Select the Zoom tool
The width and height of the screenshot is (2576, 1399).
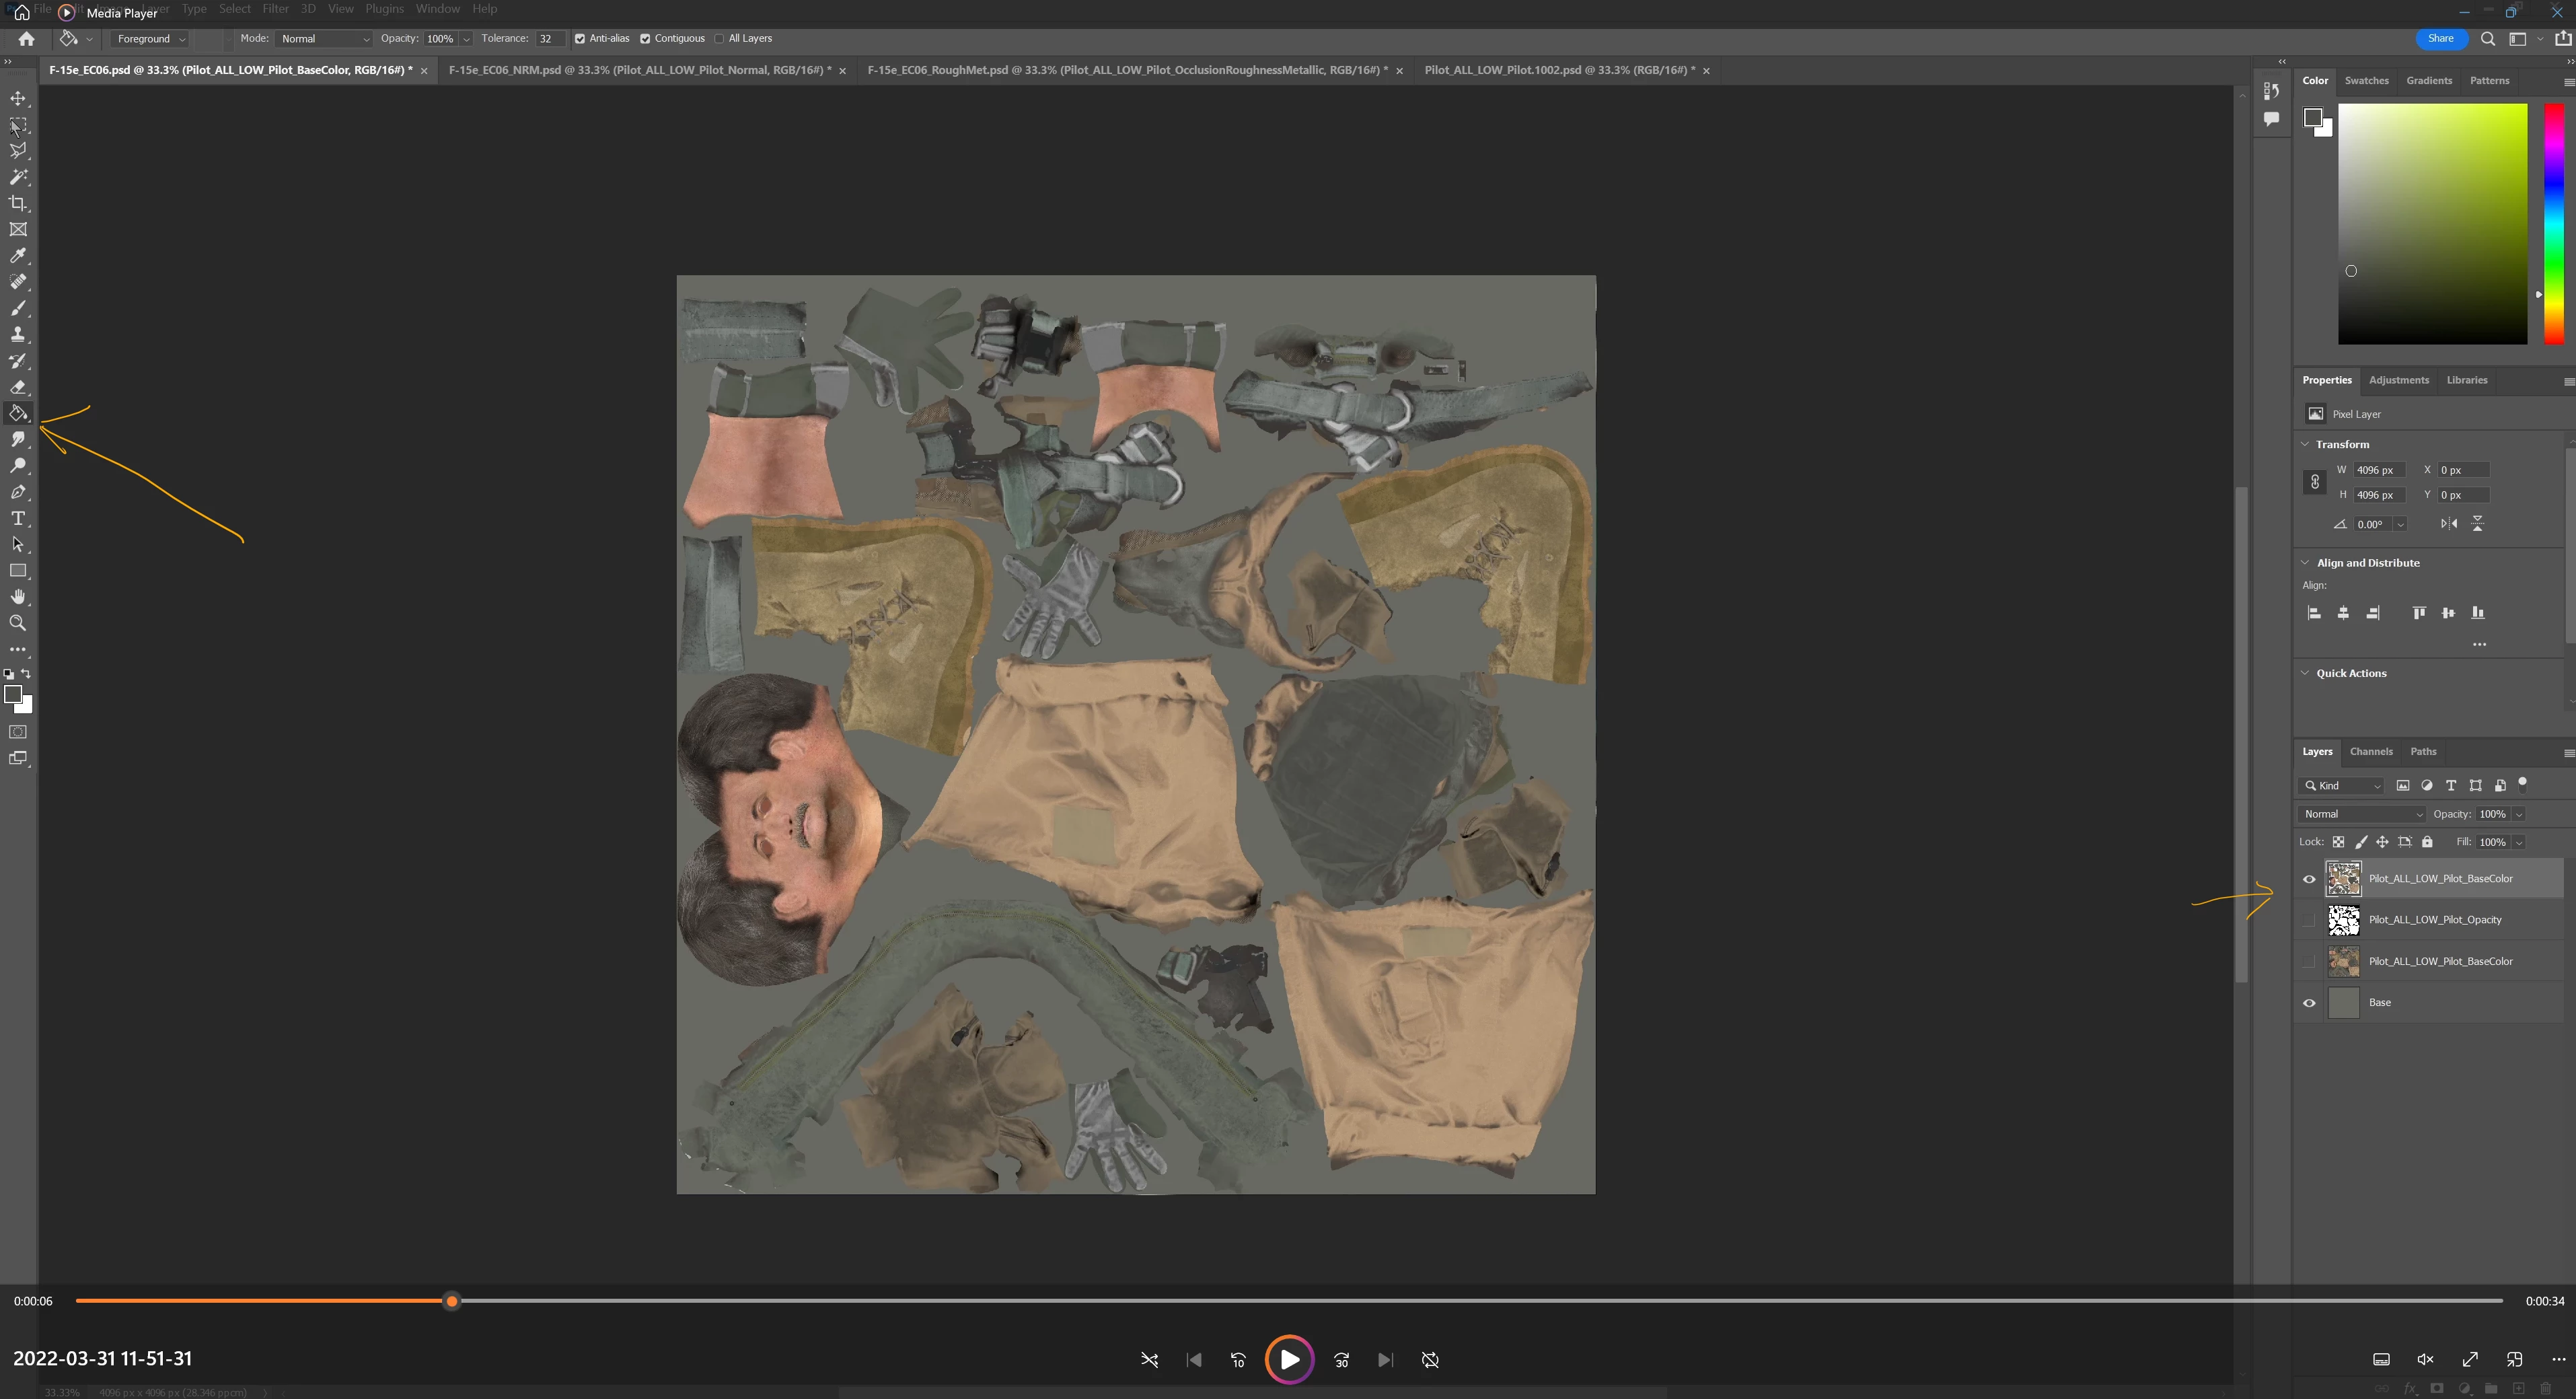(x=18, y=623)
